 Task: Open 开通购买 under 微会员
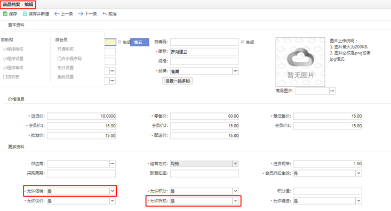[x=65, y=49]
